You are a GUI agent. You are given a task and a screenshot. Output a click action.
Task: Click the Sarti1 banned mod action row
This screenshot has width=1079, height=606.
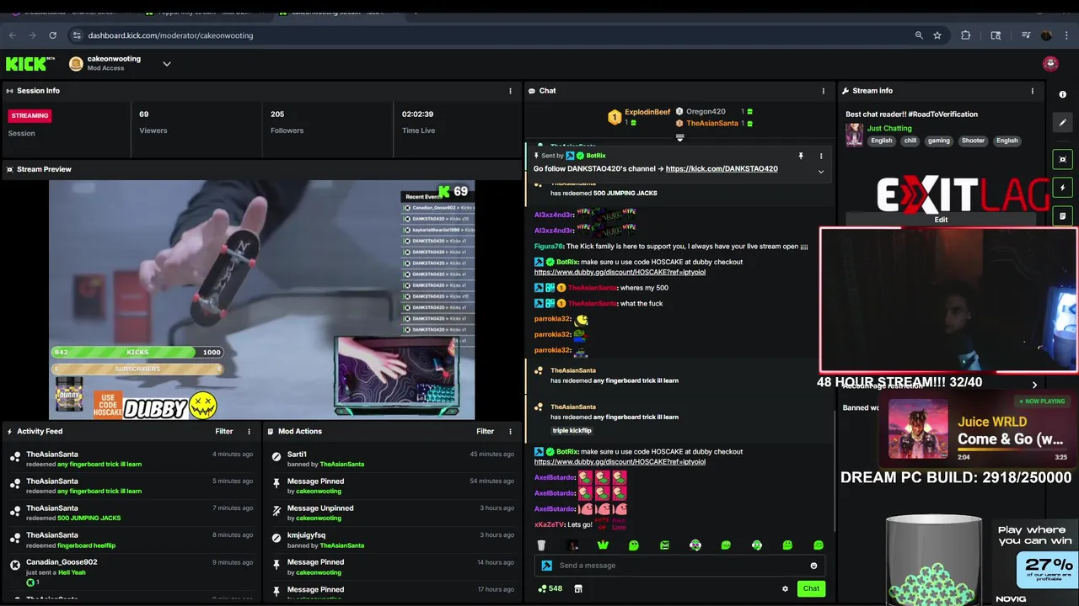(x=392, y=459)
